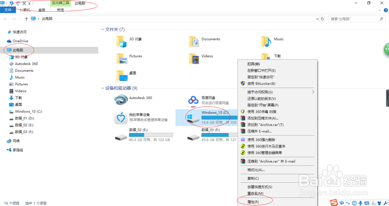389x206 pixels.
Task: Click the emoji smiley icon in input toolbar
Action: tap(354, 203)
